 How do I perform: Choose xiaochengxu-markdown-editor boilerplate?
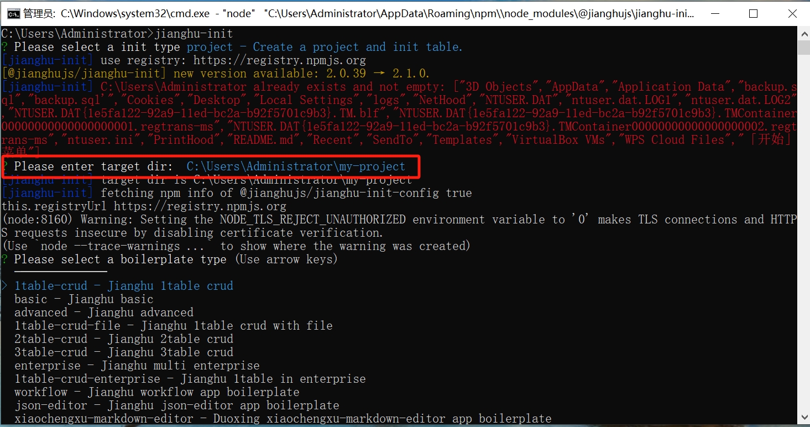283,419
